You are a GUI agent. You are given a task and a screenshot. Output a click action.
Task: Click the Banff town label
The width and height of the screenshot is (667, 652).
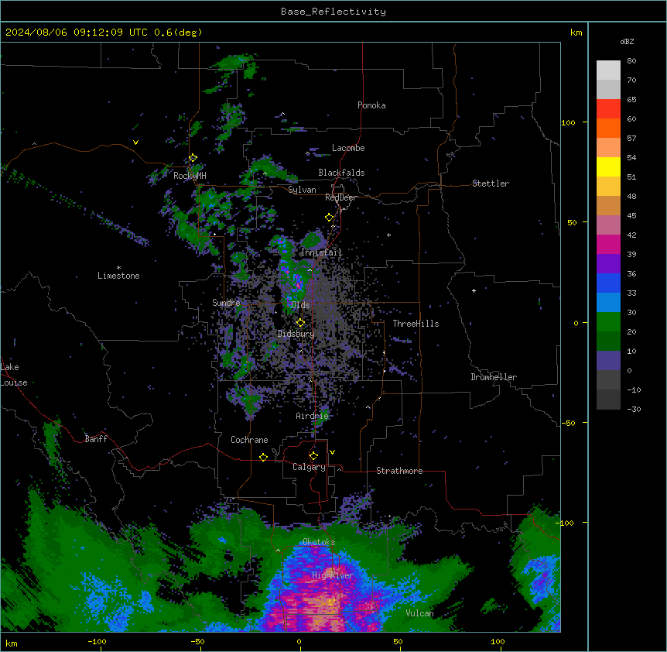(96, 438)
